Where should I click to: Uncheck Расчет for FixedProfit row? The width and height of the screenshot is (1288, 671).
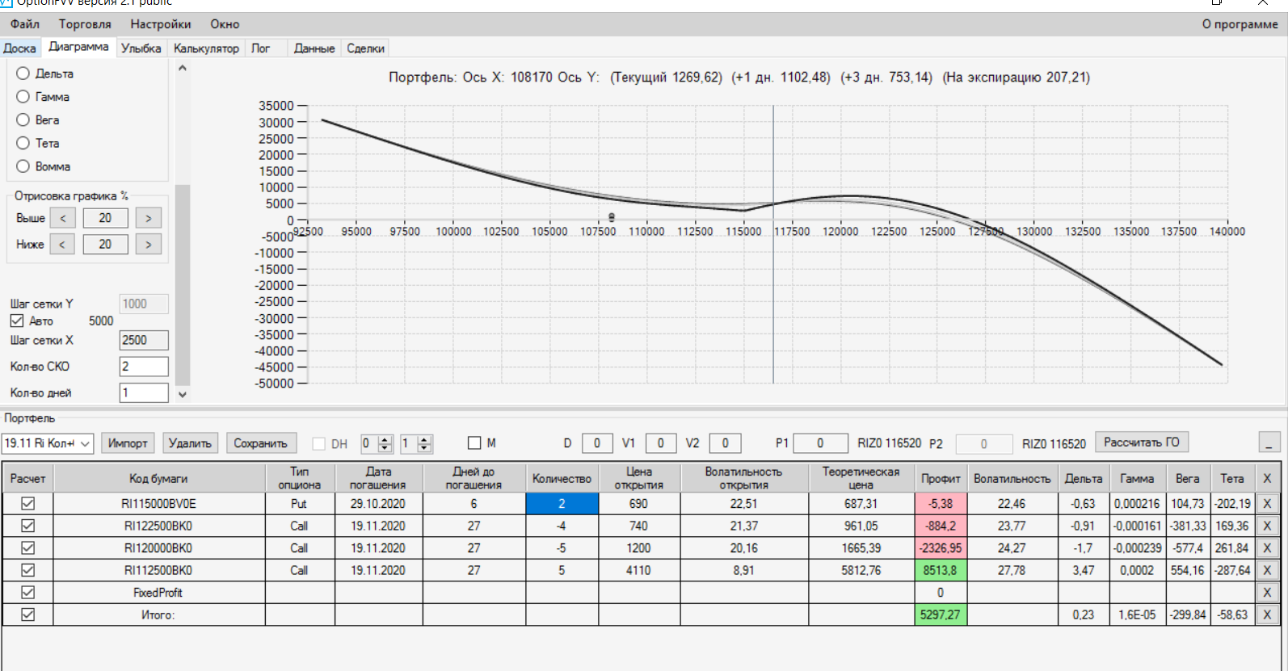[28, 593]
